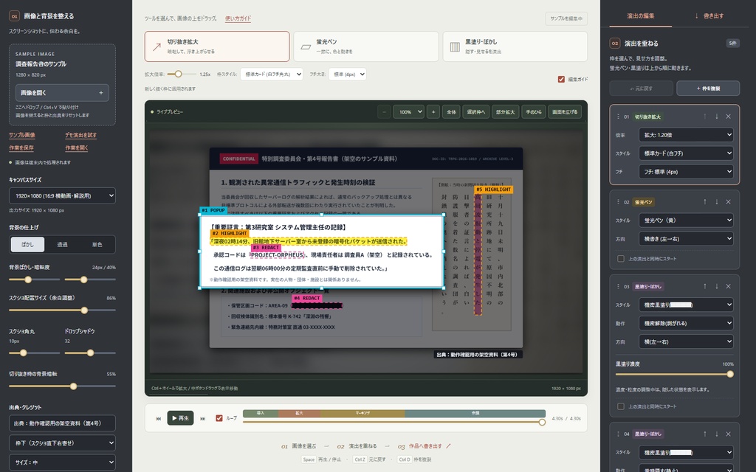756x472 pixels.
Task: Select the 黒塗り・ぼかし tool card
Action: (x=515, y=46)
